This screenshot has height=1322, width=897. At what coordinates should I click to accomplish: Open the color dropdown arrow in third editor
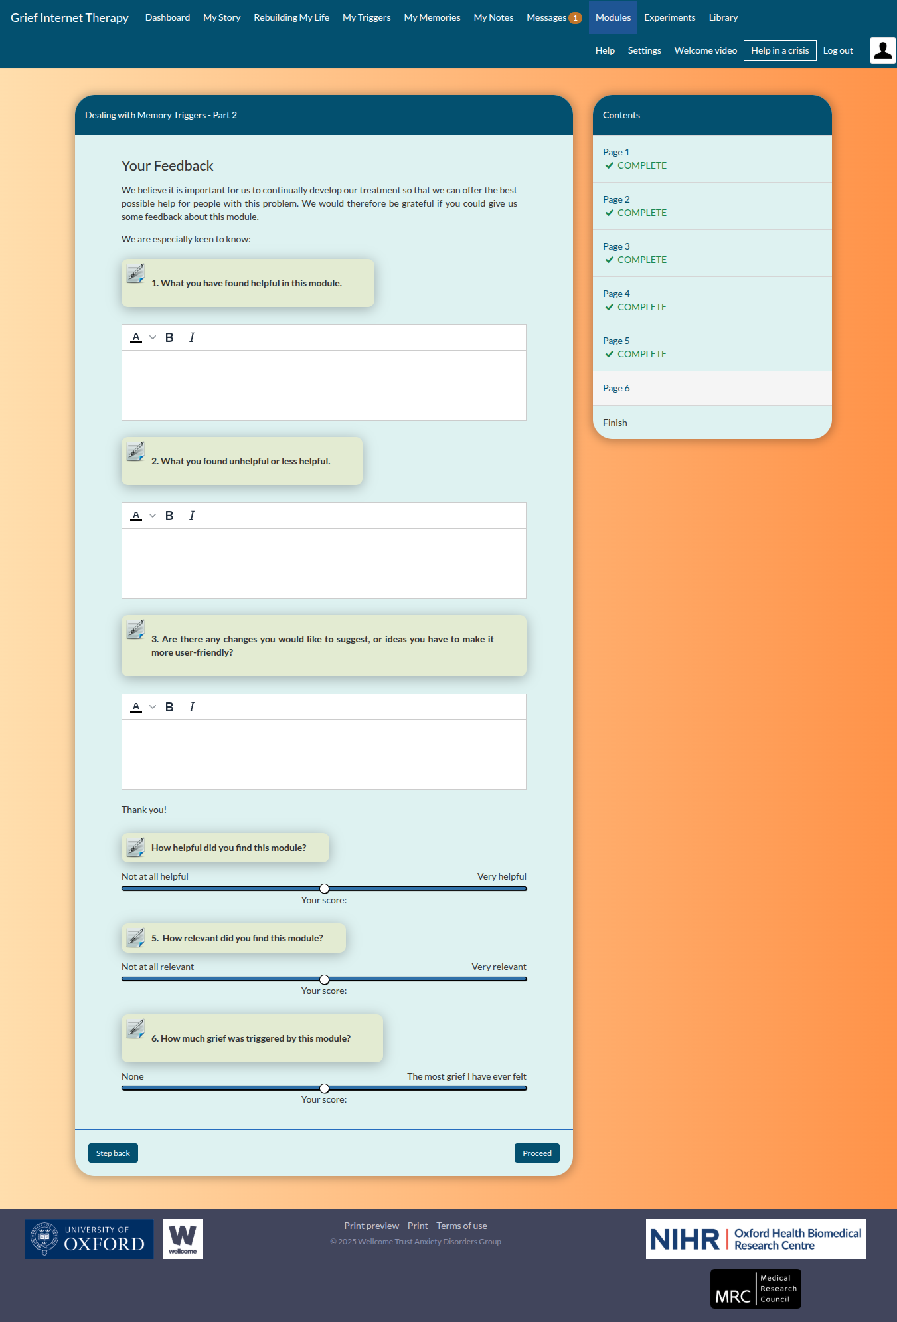153,707
